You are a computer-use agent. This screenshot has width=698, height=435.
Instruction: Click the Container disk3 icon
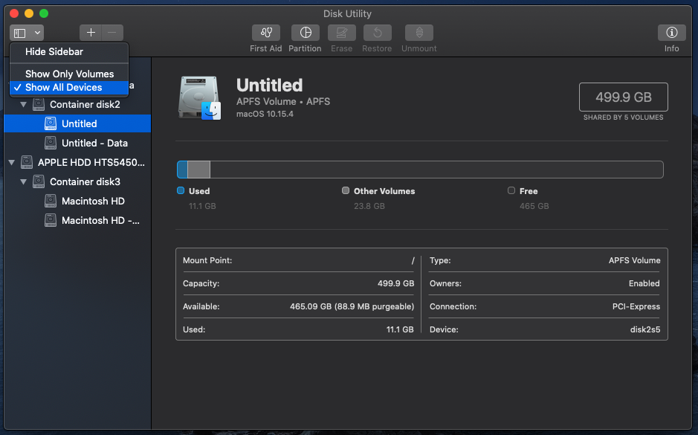[39, 181]
